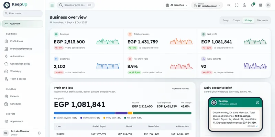This screenshot has width=275, height=137.
Task: Select the 30 days time range
Action: tap(248, 21)
